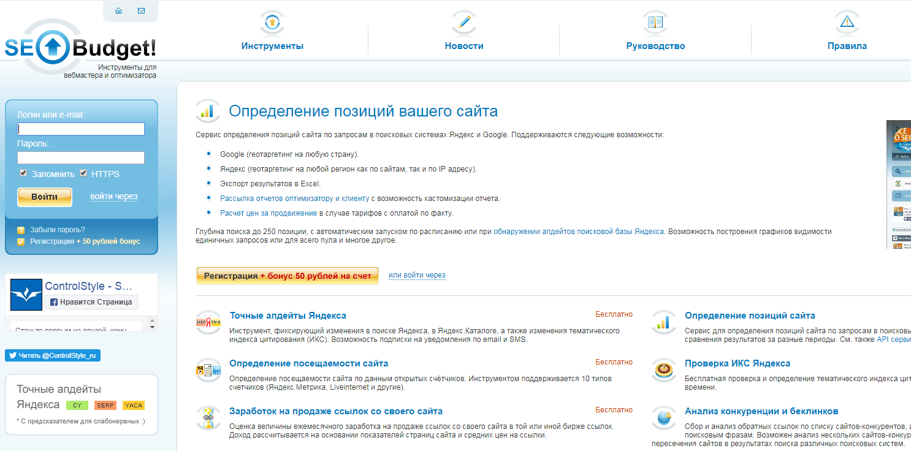
Task: Click the Заработок на продаже ссылок icon
Action: 208,418
